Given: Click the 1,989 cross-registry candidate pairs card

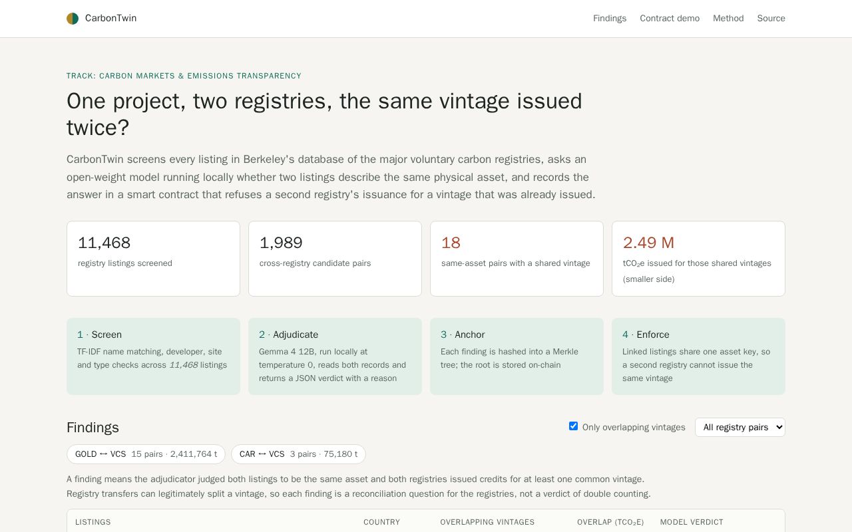Looking at the screenshot, I should coord(335,259).
